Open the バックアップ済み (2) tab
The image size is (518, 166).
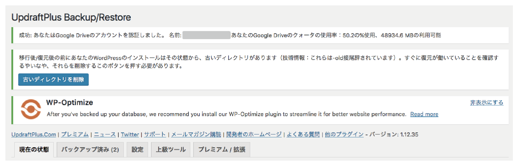click(90, 150)
